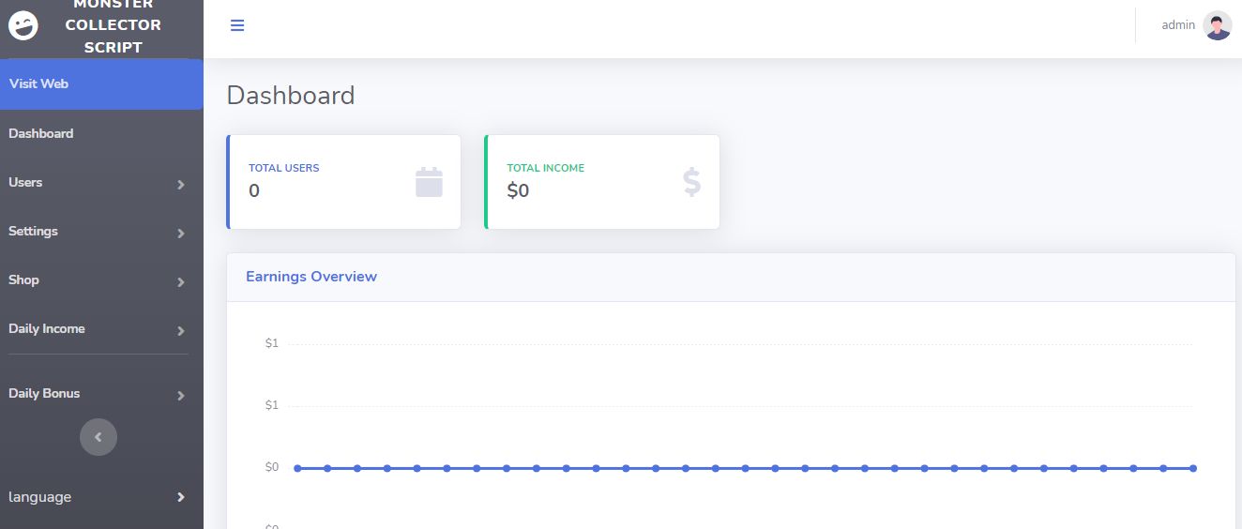The width and height of the screenshot is (1242, 529).
Task: Expand the Settings submenu chevron
Action: [x=181, y=234]
